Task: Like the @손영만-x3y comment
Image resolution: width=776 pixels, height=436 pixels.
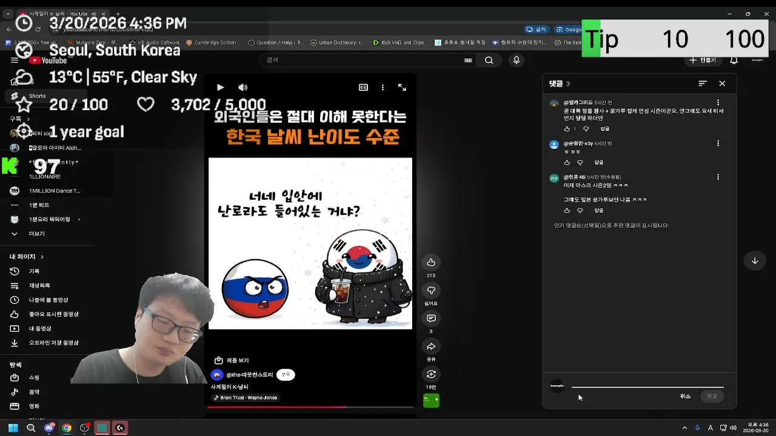Action: (567, 162)
